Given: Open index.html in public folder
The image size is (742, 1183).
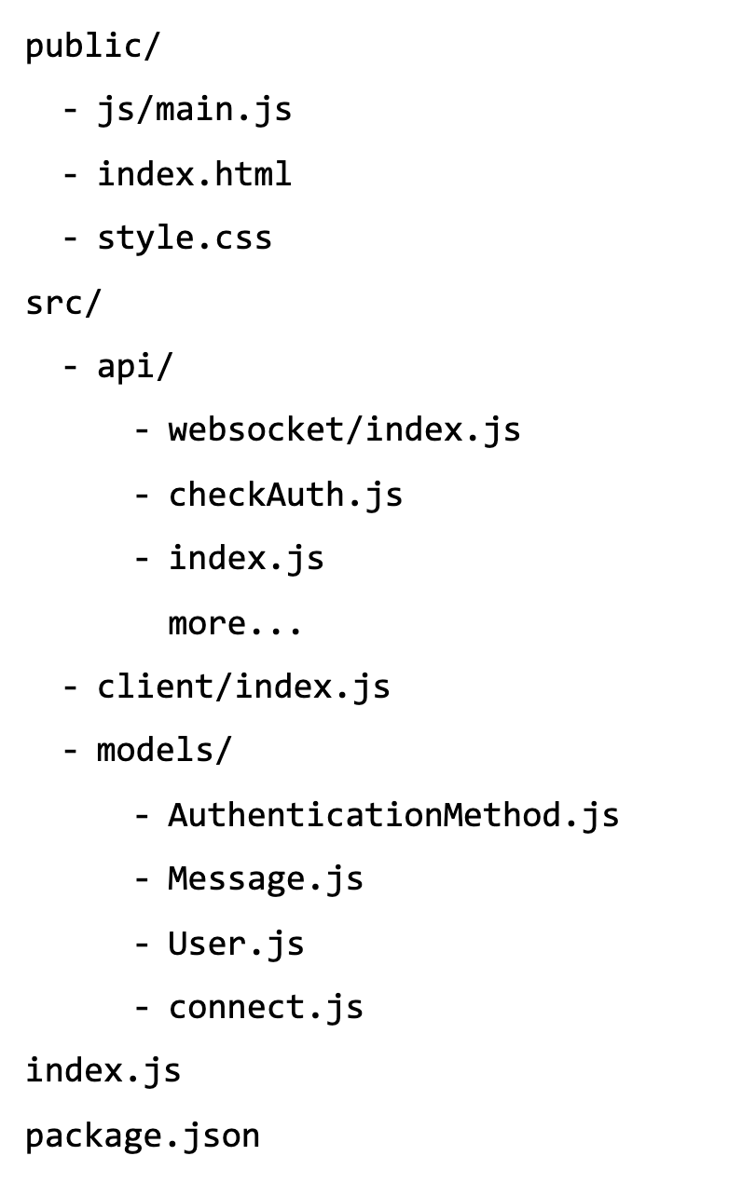Looking at the screenshot, I should 194,174.
